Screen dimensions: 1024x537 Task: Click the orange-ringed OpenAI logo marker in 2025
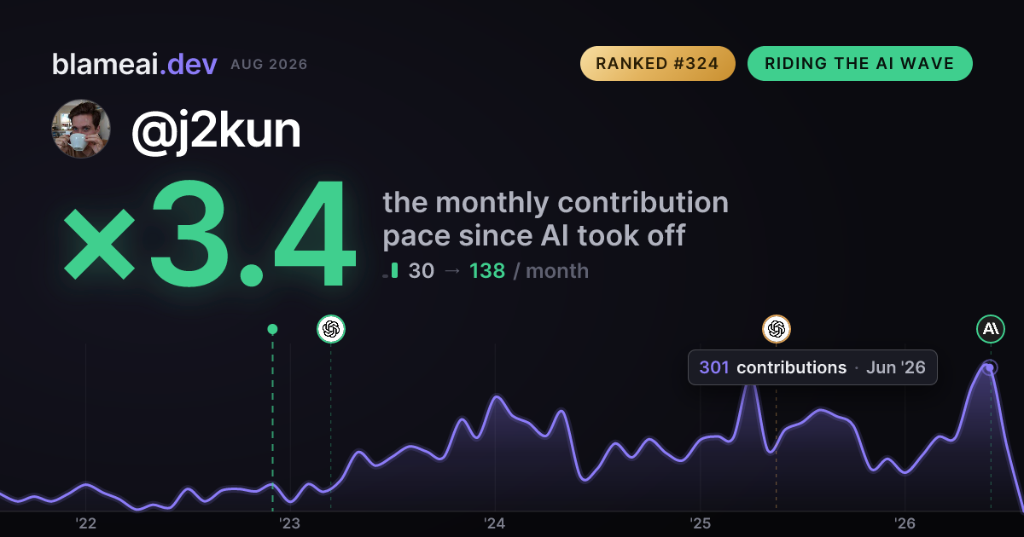777,329
